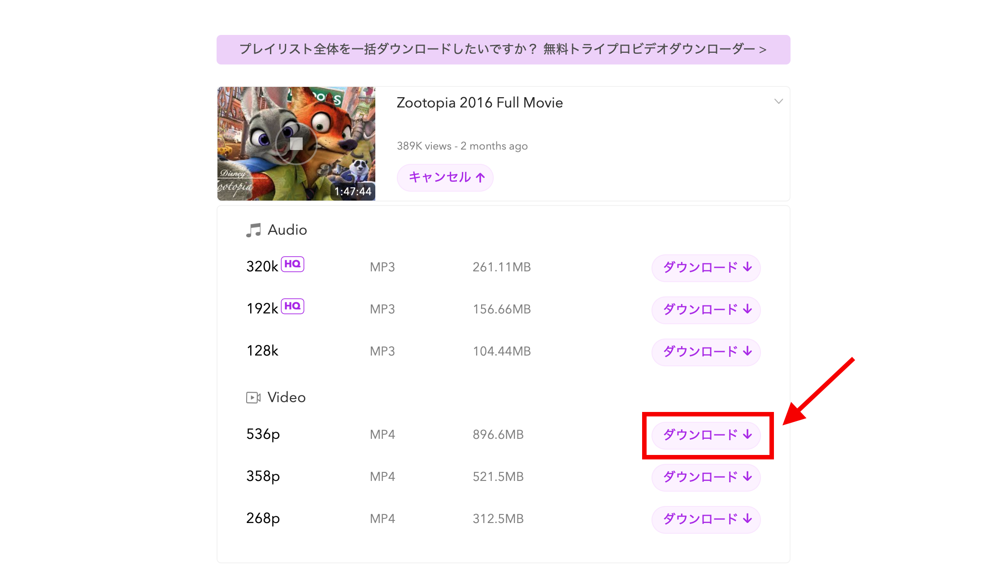Click the music note Audio icon
Image resolution: width=1008 pixels, height=566 pixels.
253,230
